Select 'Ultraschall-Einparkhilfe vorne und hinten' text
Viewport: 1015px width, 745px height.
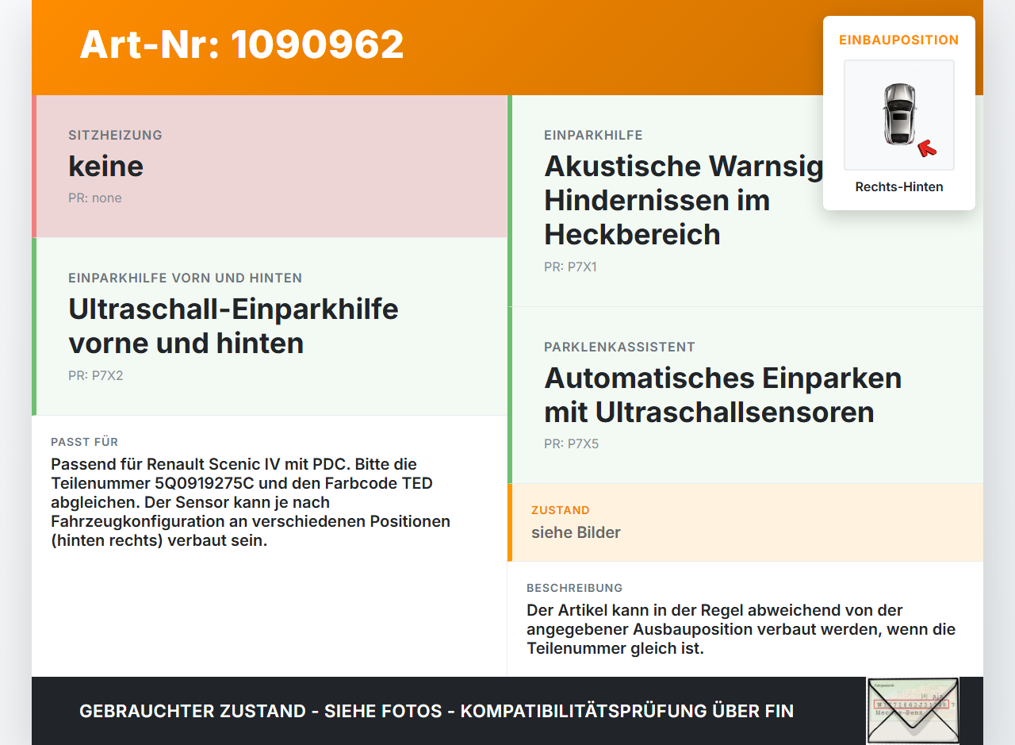tap(233, 325)
